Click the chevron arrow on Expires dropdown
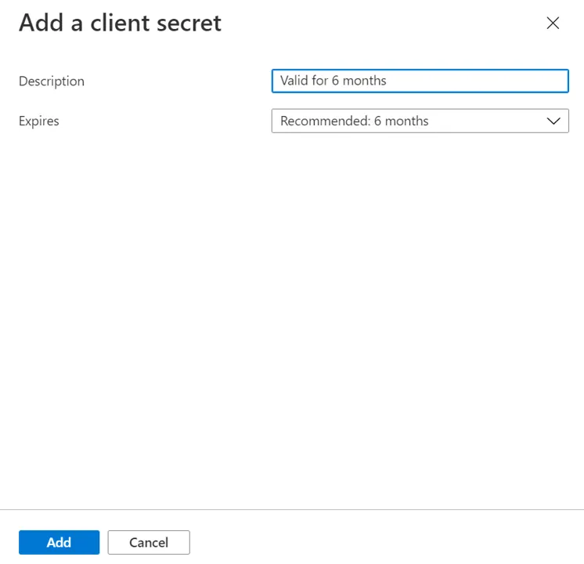This screenshot has width=584, height=564. [553, 121]
